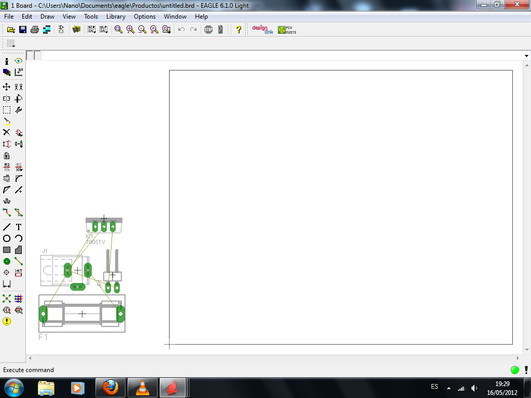Select the Move tool

(x=6, y=87)
